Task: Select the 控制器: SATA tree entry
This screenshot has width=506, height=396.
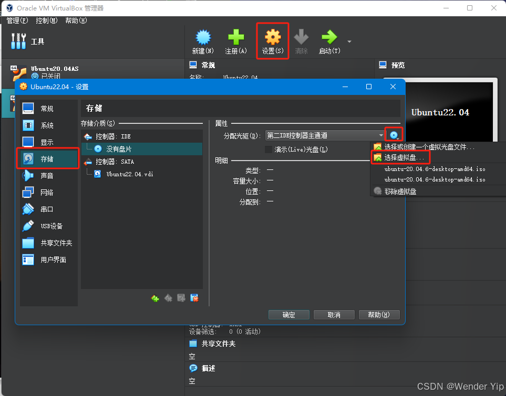Action: click(x=142, y=162)
